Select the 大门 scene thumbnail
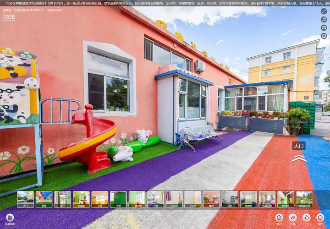 point(26,199)
